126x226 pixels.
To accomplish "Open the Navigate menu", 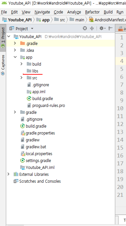I will click(x=42, y=12).
